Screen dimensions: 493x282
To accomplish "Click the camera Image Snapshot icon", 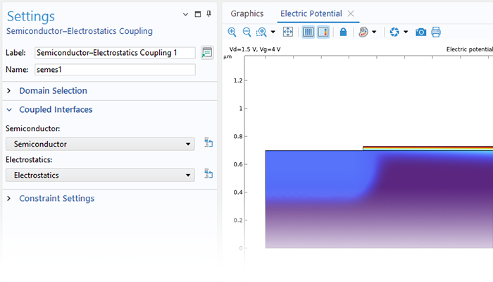I will pyautogui.click(x=420, y=32).
